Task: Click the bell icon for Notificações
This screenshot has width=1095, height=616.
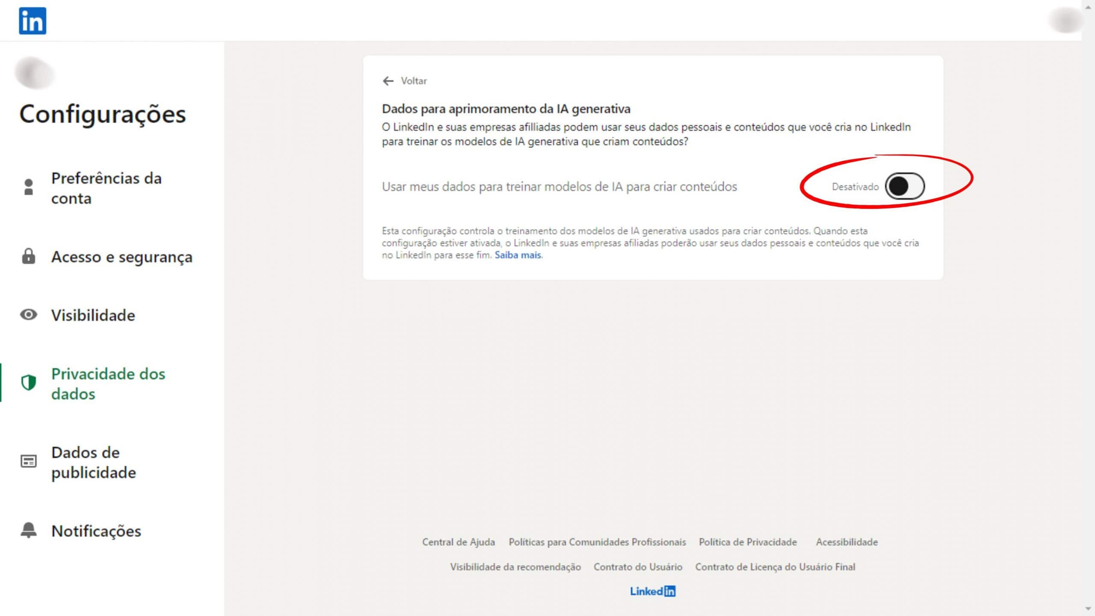Action: (x=29, y=530)
